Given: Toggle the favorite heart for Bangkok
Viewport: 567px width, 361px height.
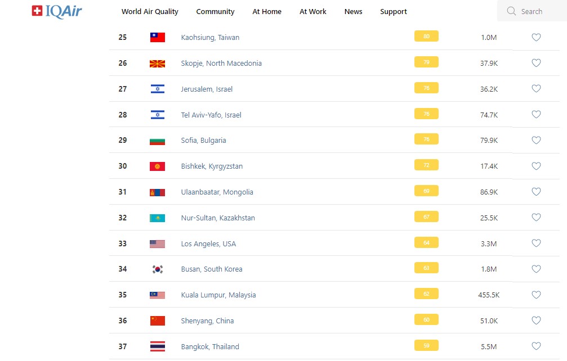Looking at the screenshot, I should coord(536,346).
